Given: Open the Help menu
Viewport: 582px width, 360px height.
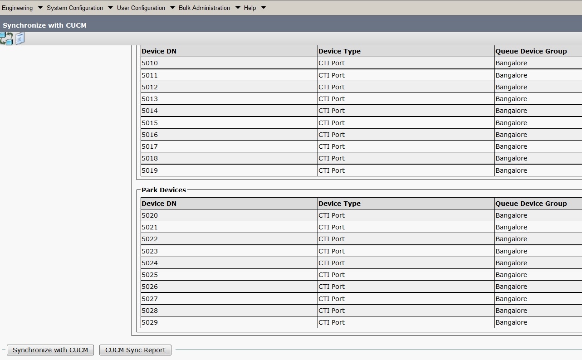Looking at the screenshot, I should [250, 8].
